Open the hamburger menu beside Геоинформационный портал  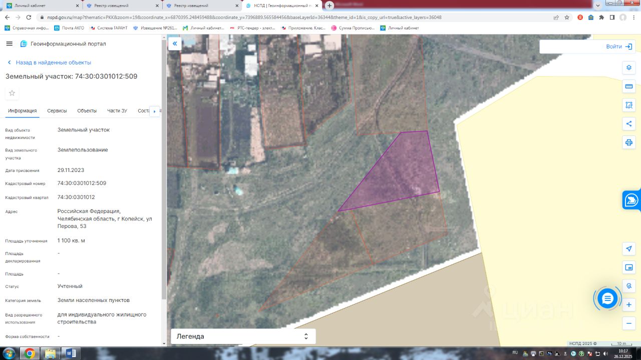tap(9, 43)
